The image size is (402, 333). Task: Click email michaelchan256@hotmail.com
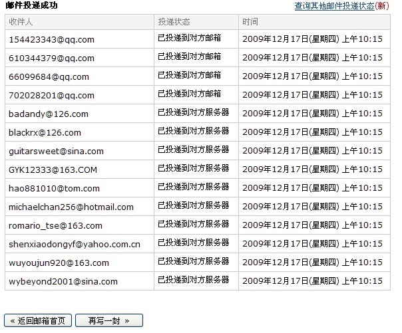click(x=71, y=207)
